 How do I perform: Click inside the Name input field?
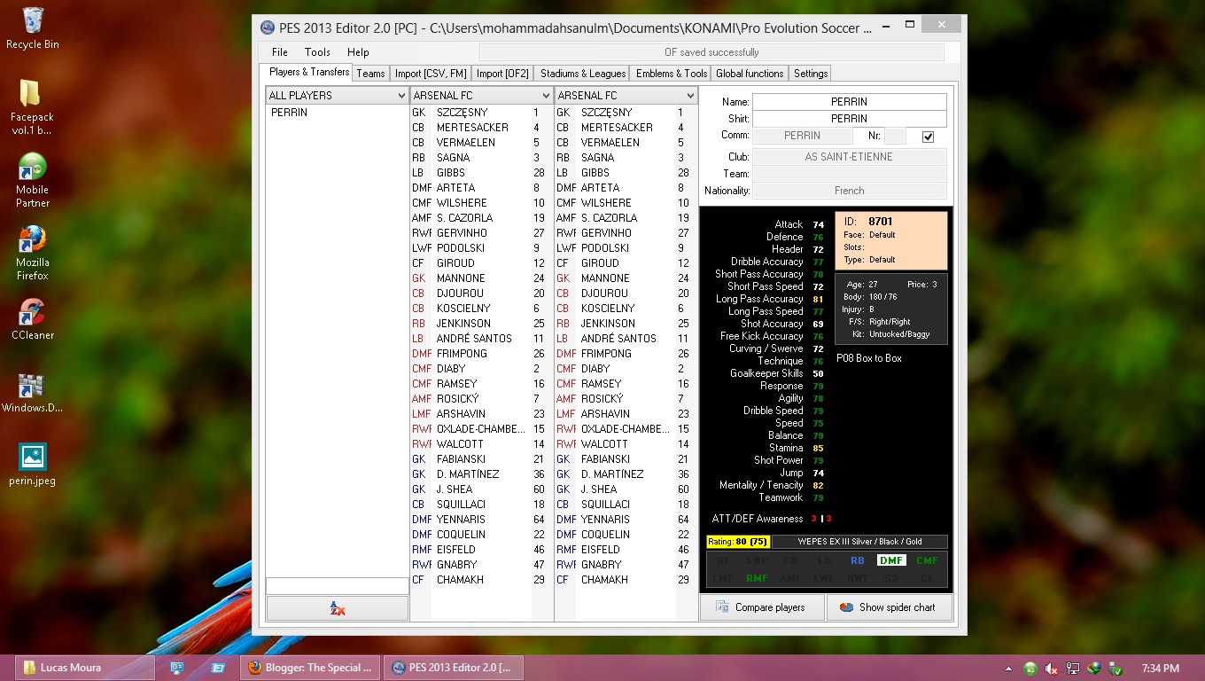(849, 101)
